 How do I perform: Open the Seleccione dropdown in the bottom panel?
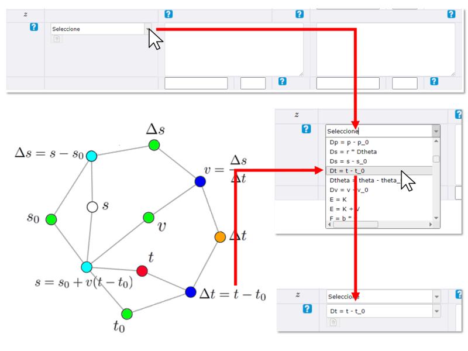[383, 297]
